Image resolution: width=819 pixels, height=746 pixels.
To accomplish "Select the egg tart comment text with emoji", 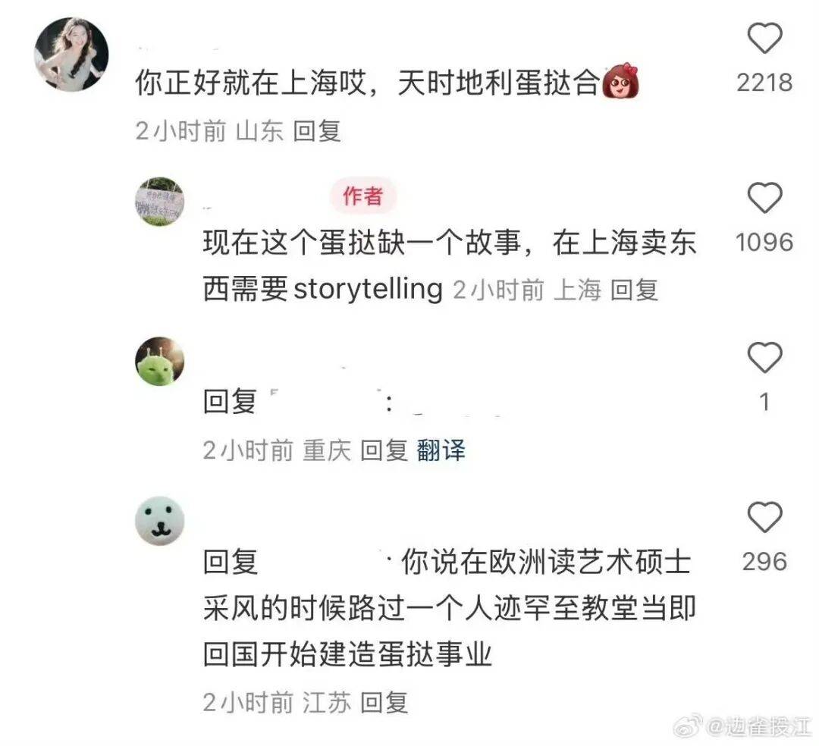I will 387,83.
